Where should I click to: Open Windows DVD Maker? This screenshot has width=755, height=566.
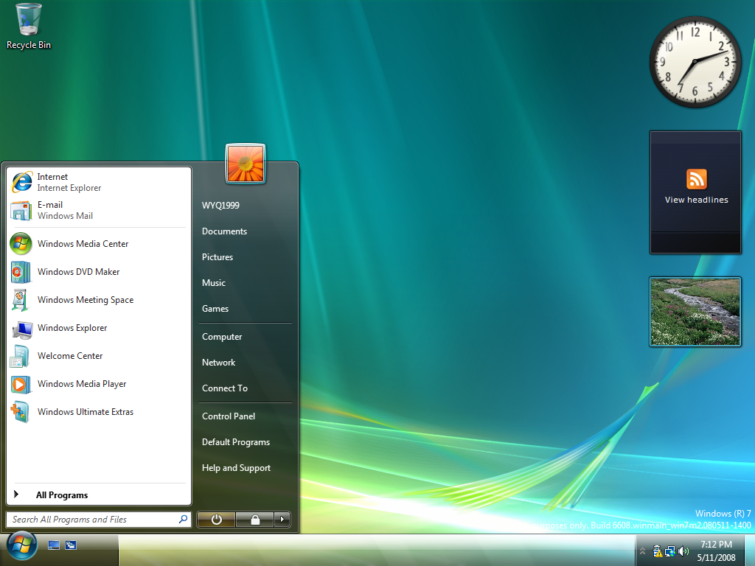tap(99, 271)
